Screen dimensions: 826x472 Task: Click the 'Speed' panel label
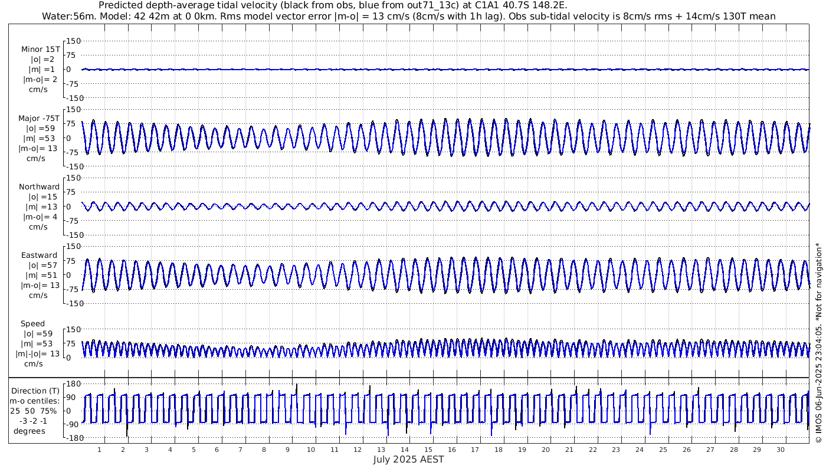[32, 323]
